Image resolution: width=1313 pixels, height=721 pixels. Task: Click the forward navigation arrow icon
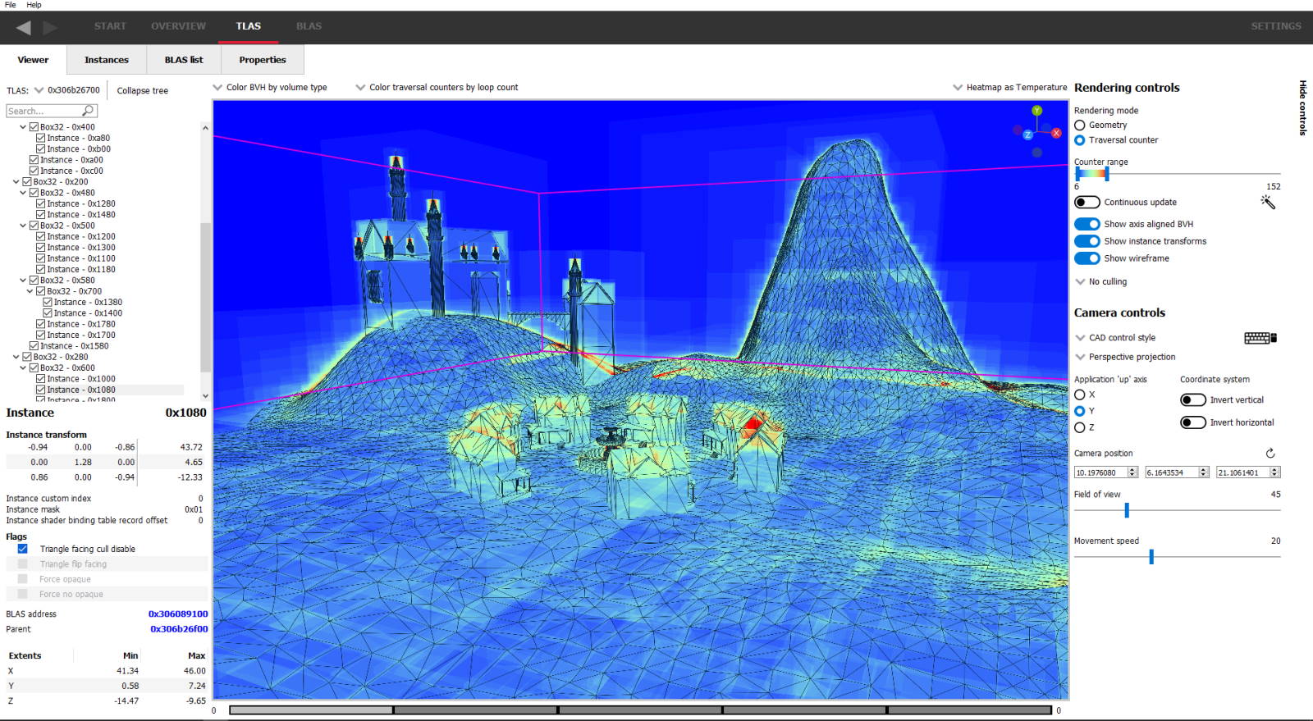[50, 27]
